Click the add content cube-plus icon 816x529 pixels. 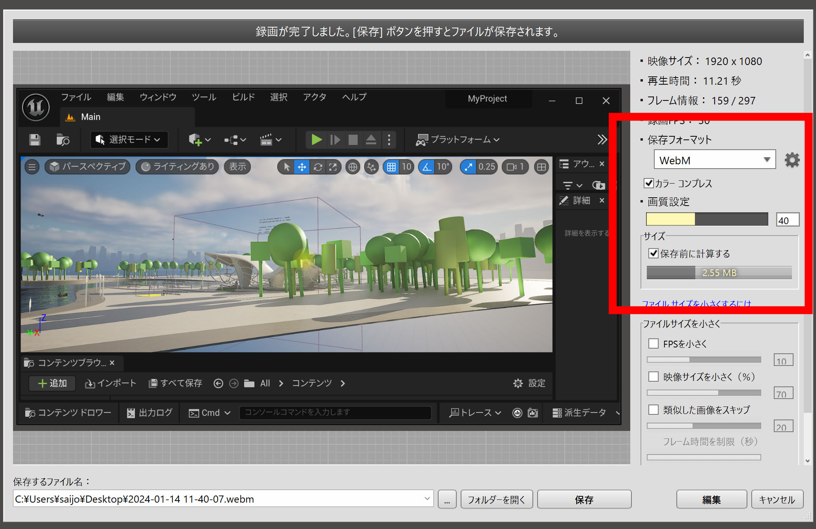(x=195, y=140)
